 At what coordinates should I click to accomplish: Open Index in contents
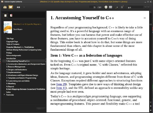click(8, 92)
